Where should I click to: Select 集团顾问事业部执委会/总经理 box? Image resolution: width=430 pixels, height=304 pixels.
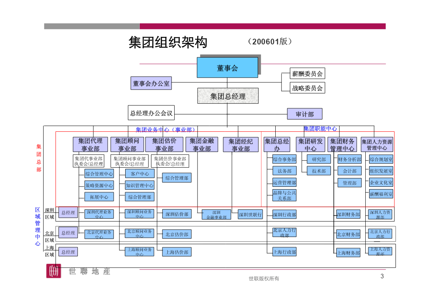[129, 161]
